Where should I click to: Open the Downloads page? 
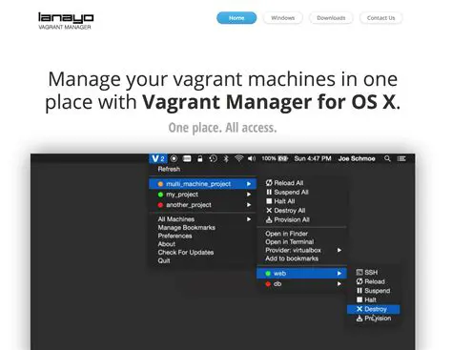(331, 18)
